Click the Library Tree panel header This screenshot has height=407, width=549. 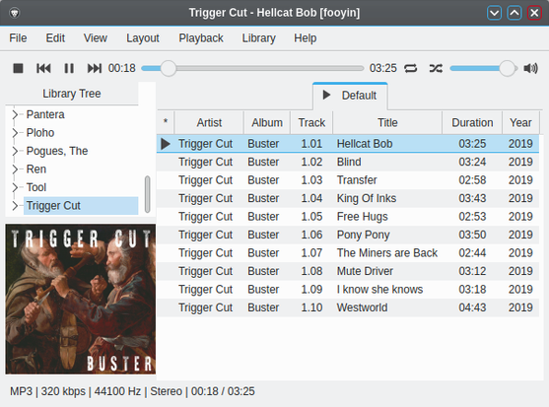(x=72, y=94)
